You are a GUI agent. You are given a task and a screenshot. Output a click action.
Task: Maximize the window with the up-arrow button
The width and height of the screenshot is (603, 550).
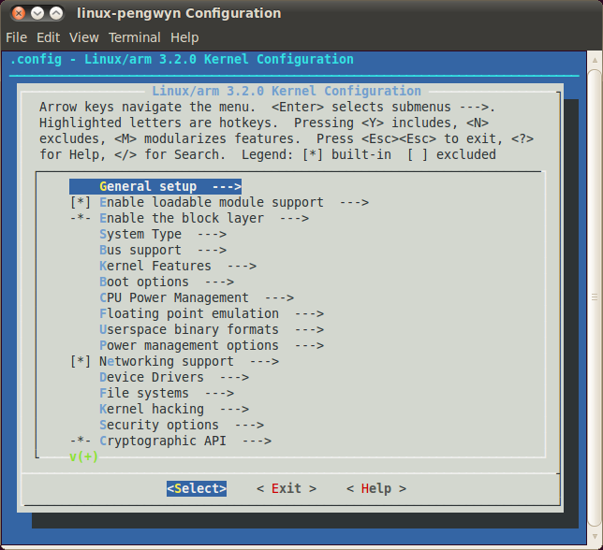tap(56, 13)
